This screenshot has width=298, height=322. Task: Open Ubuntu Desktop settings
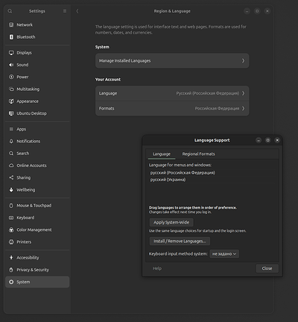coord(37,113)
